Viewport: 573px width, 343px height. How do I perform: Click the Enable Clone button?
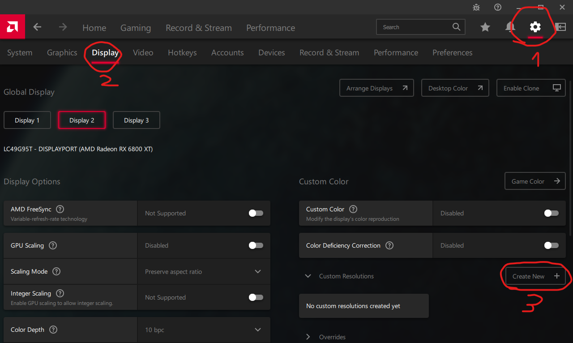pos(531,88)
